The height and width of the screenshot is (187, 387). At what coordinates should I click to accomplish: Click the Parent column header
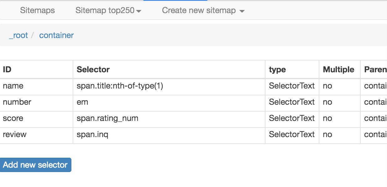click(375, 69)
